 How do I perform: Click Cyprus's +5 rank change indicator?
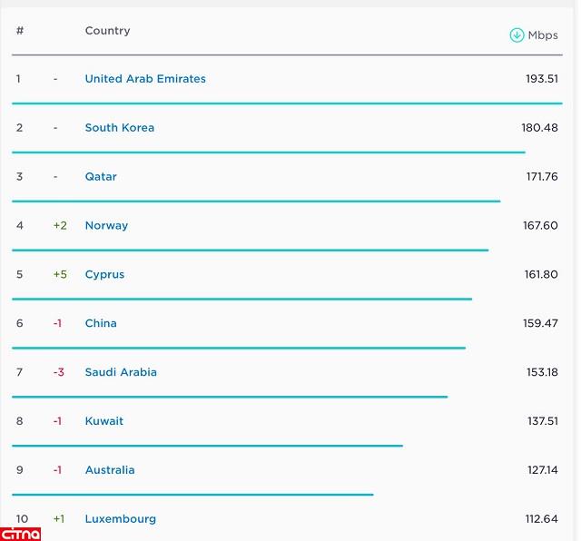coord(60,275)
